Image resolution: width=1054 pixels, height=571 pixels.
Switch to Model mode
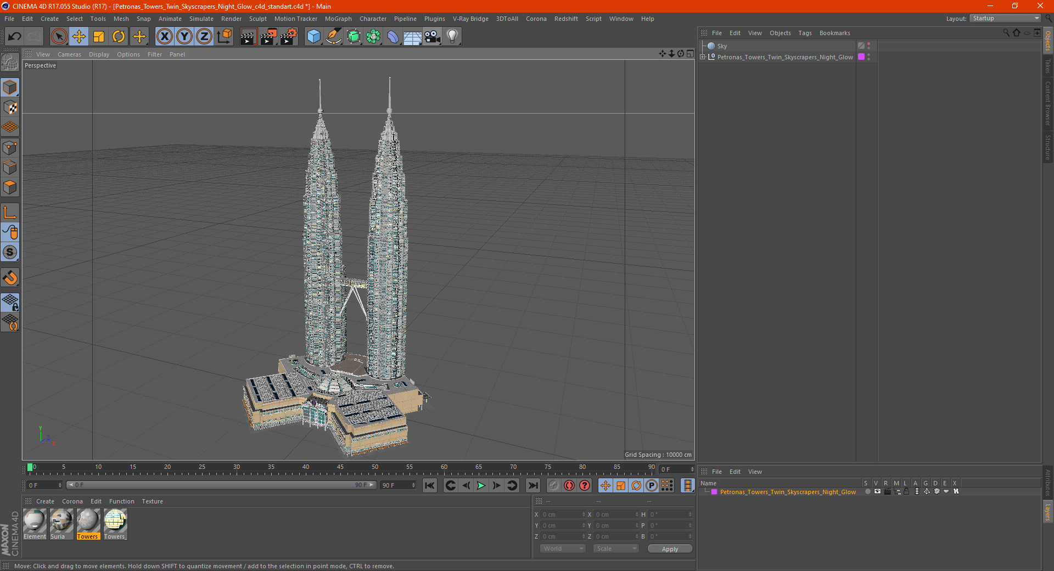pyautogui.click(x=10, y=88)
